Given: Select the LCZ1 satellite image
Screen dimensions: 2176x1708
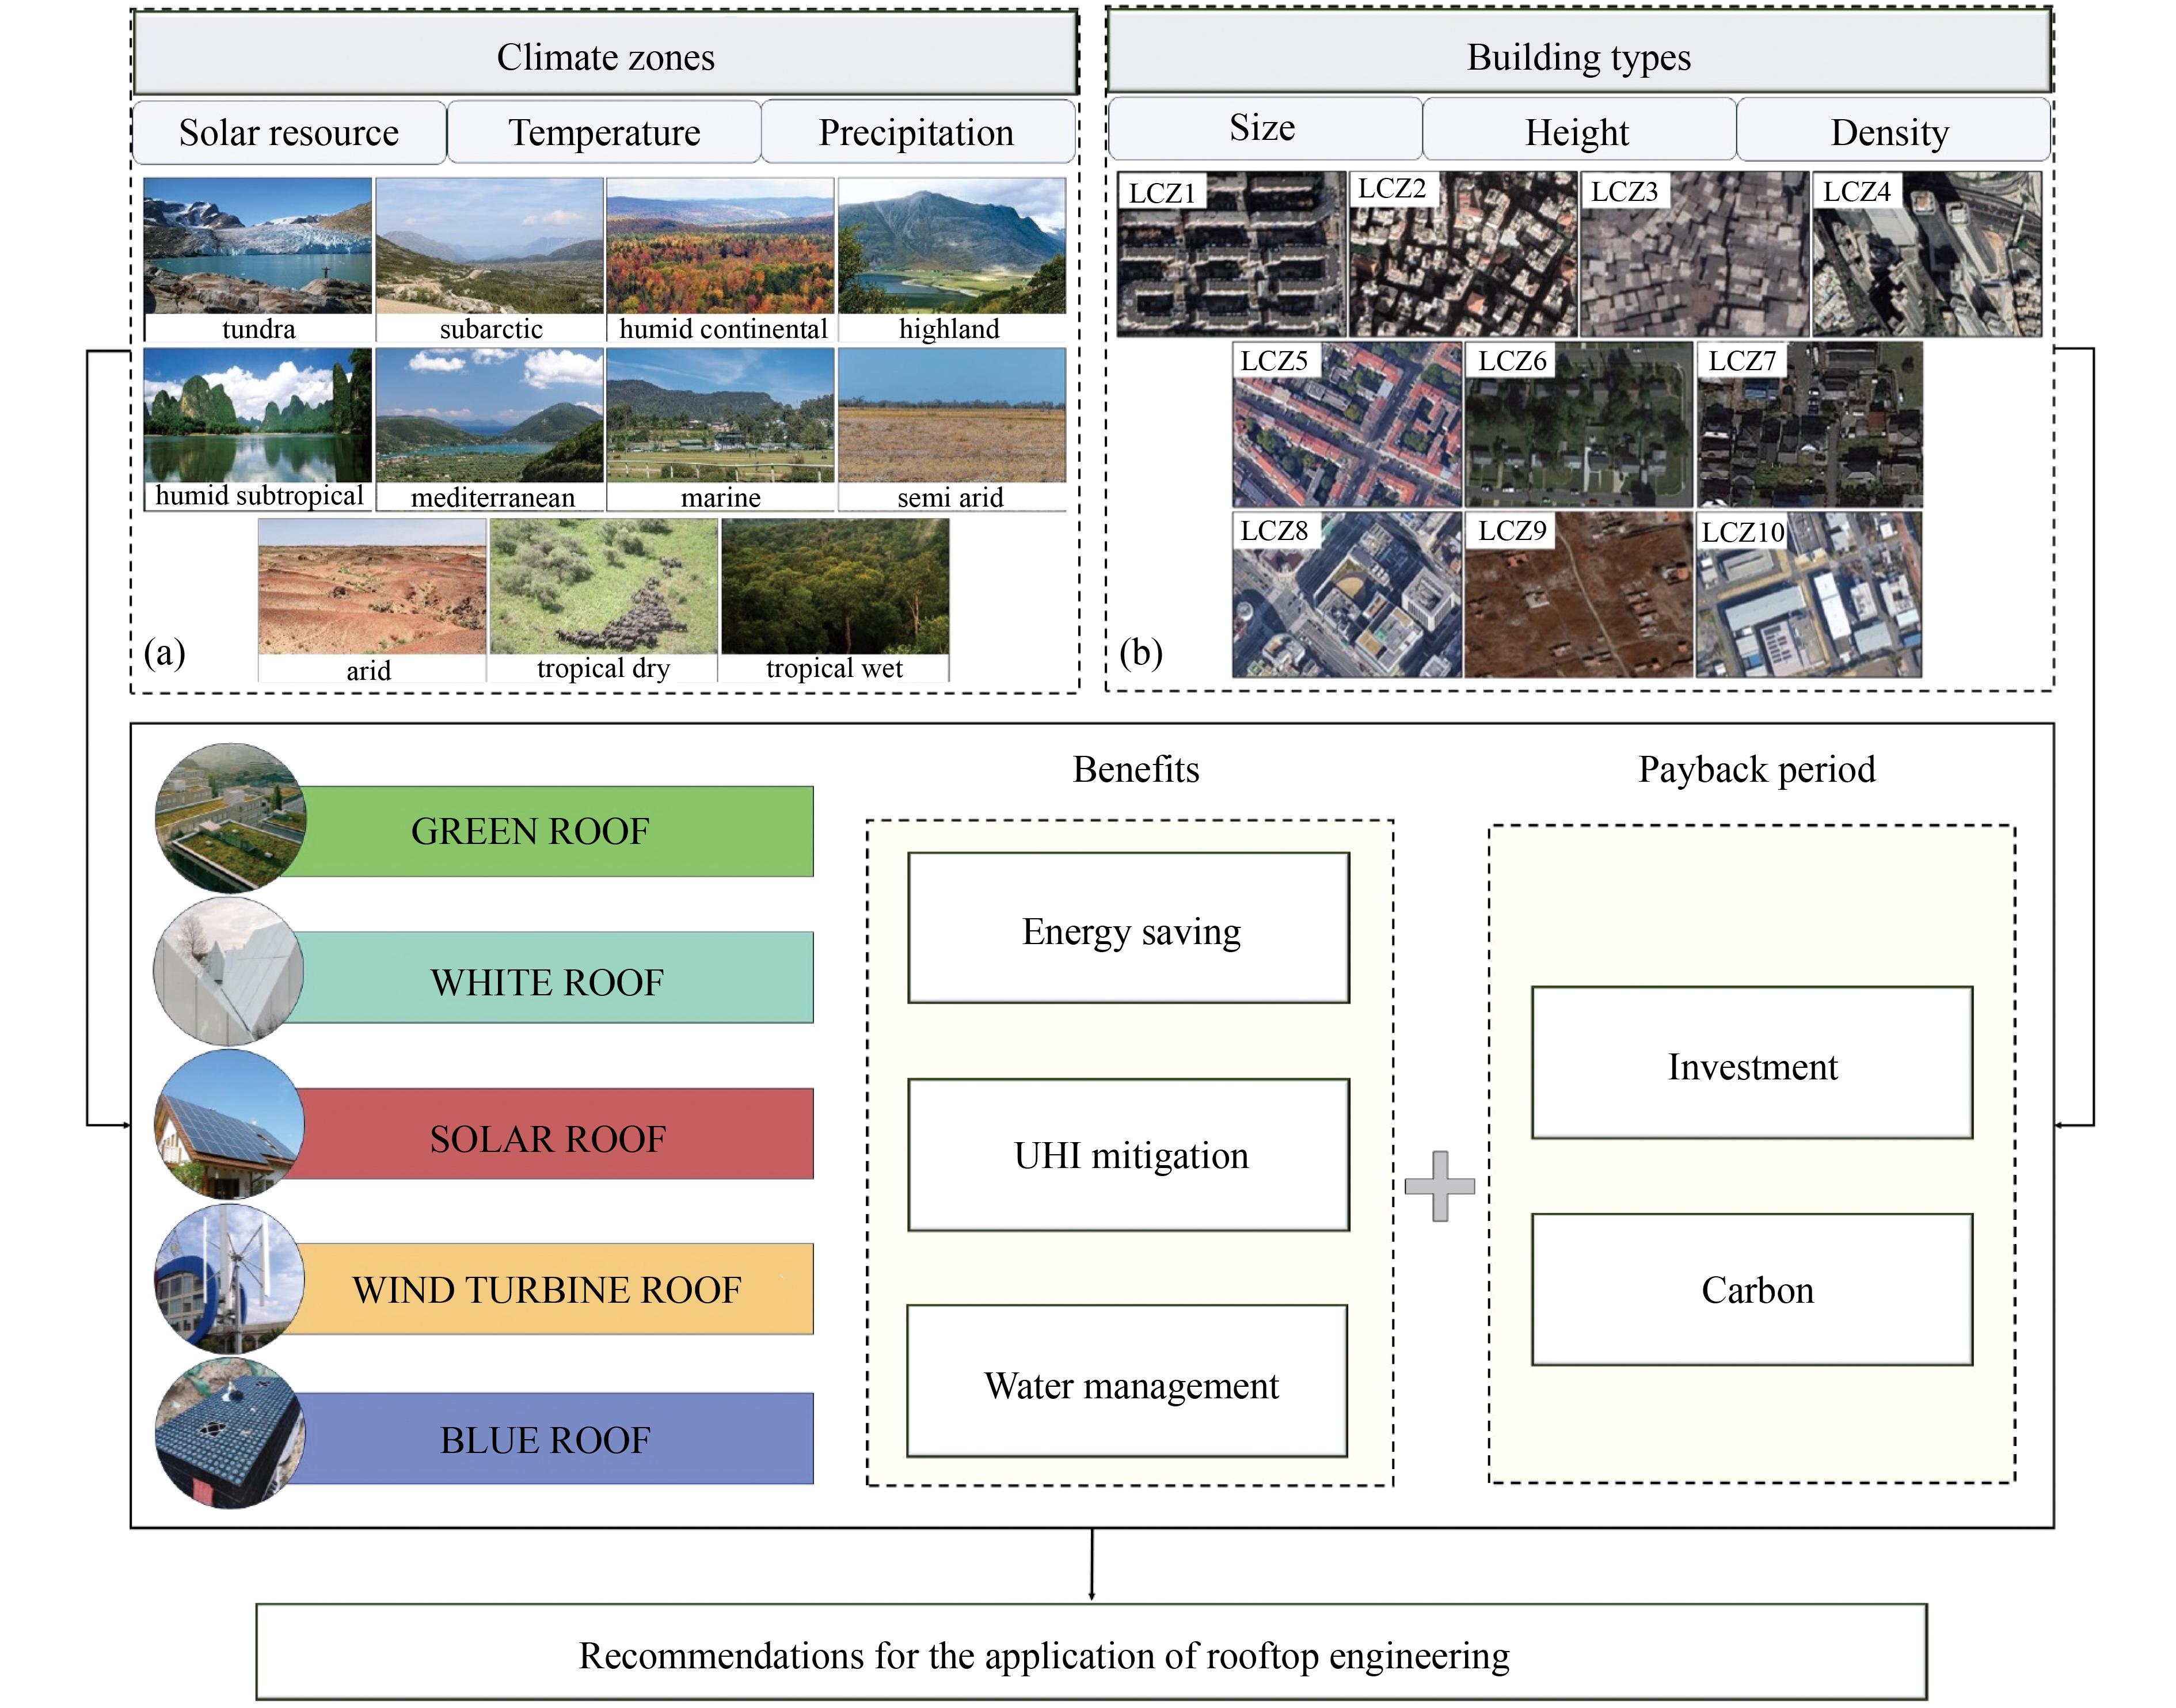Looking at the screenshot, I should coord(1231,255).
